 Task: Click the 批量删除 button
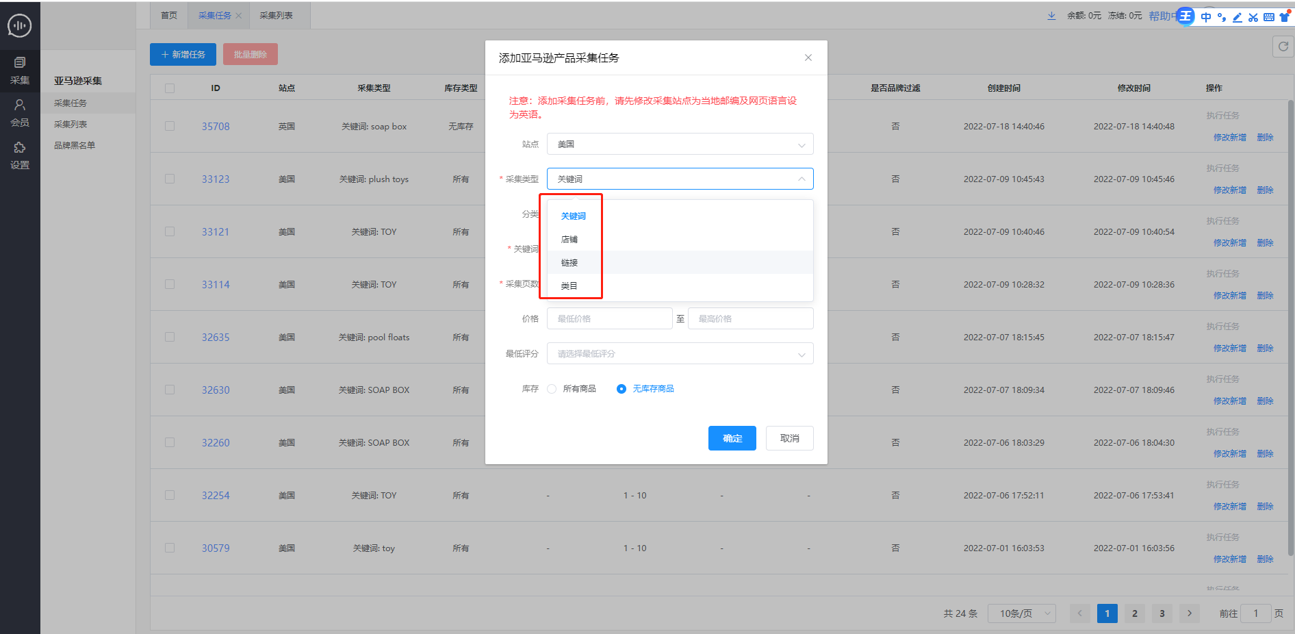[251, 54]
